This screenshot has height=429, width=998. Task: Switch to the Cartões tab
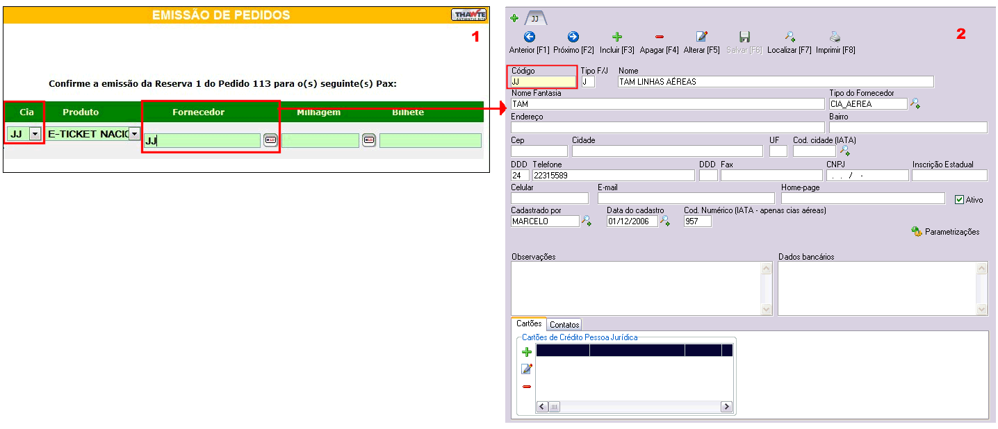pos(529,324)
